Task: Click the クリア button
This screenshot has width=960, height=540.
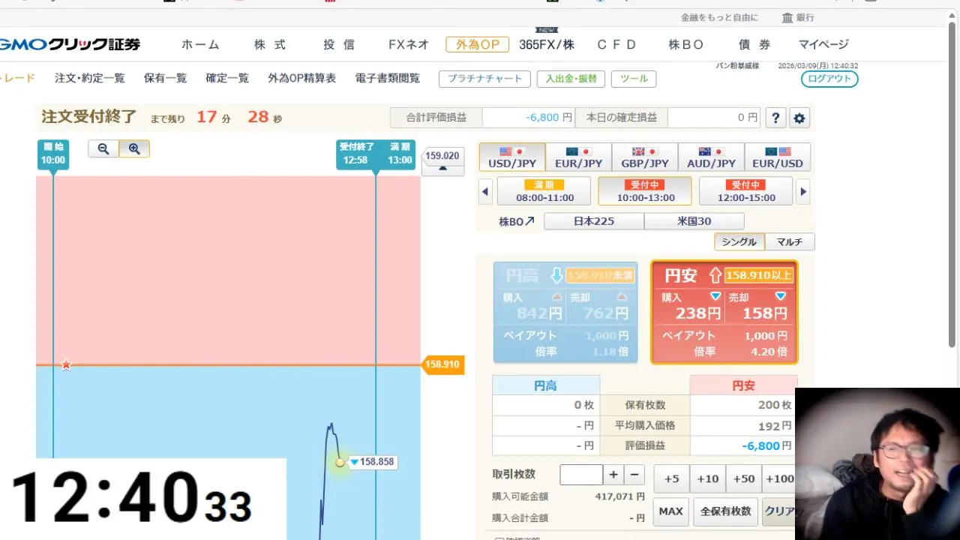Action: click(x=778, y=511)
